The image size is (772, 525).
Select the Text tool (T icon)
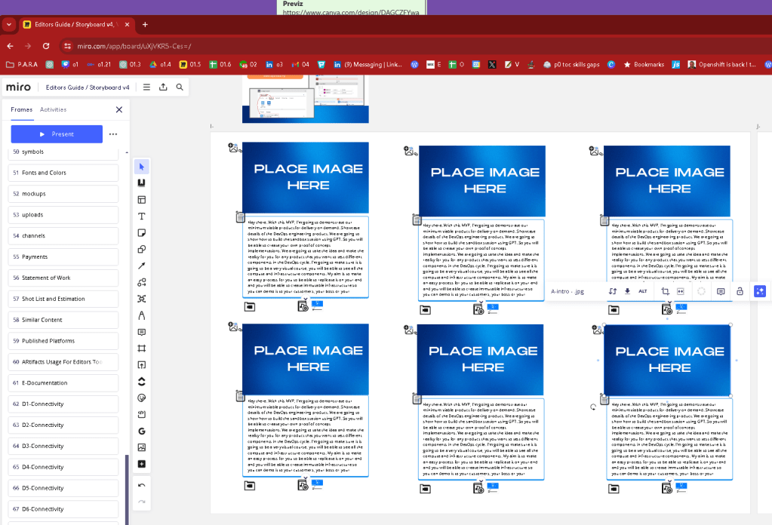pyautogui.click(x=142, y=216)
